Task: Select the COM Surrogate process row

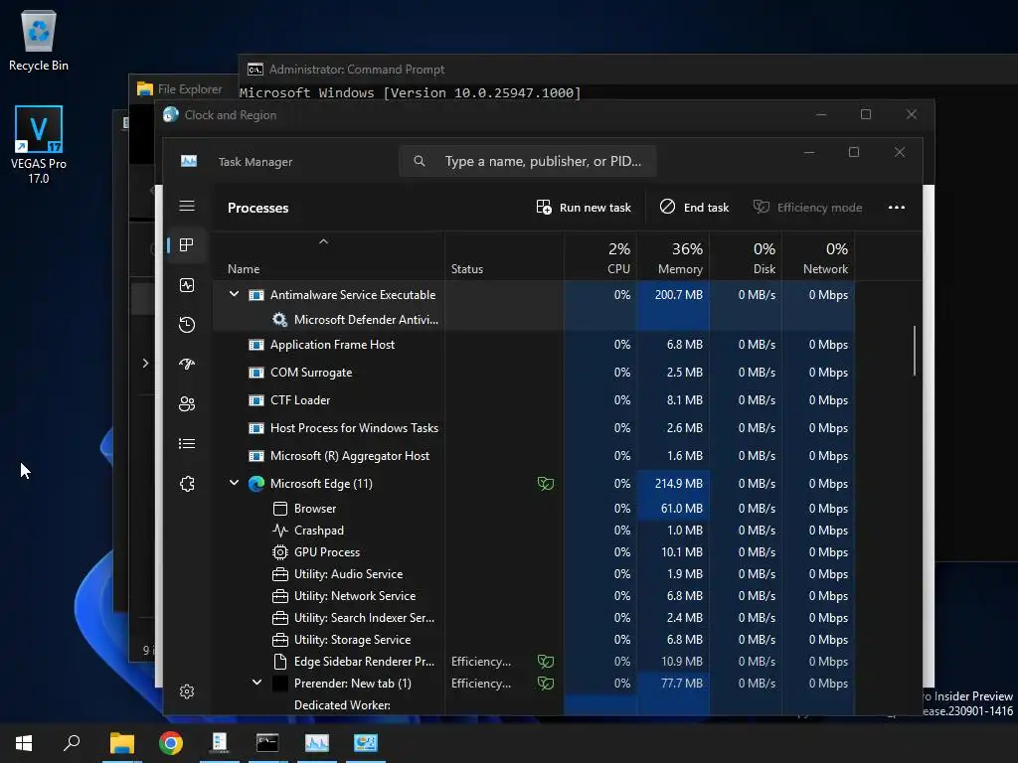Action: (x=534, y=373)
